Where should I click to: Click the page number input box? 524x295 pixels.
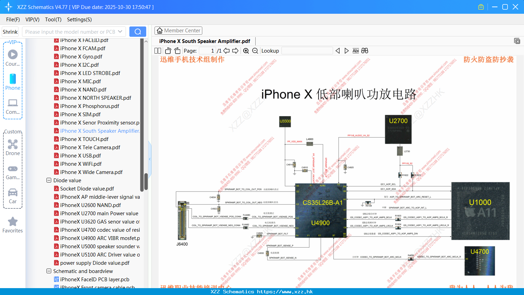207,51
